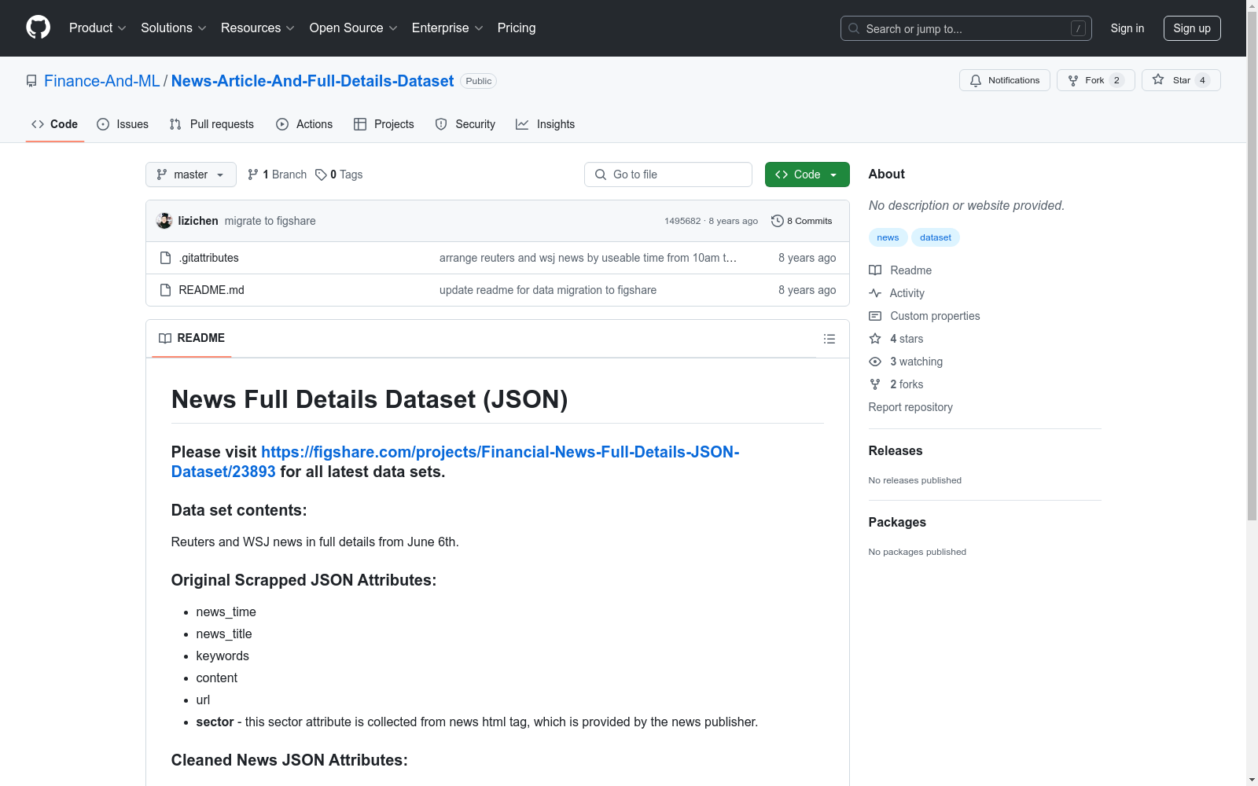Screen dimensions: 1258x786
Task: Switch to the Projects tab
Action: click(384, 124)
